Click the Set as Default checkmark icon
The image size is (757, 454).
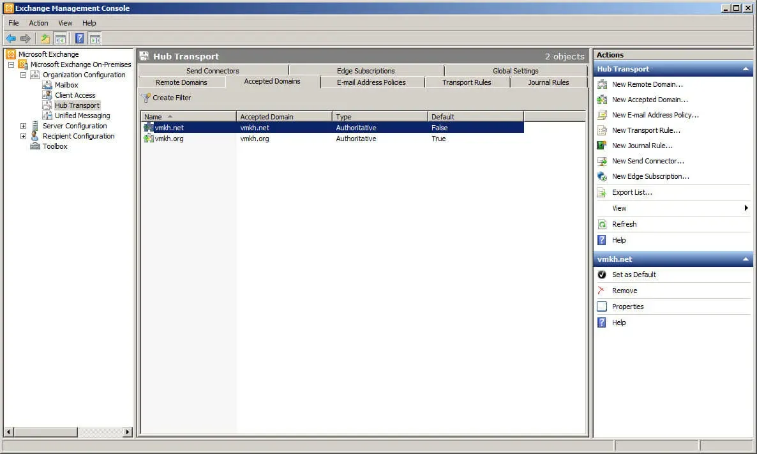602,275
